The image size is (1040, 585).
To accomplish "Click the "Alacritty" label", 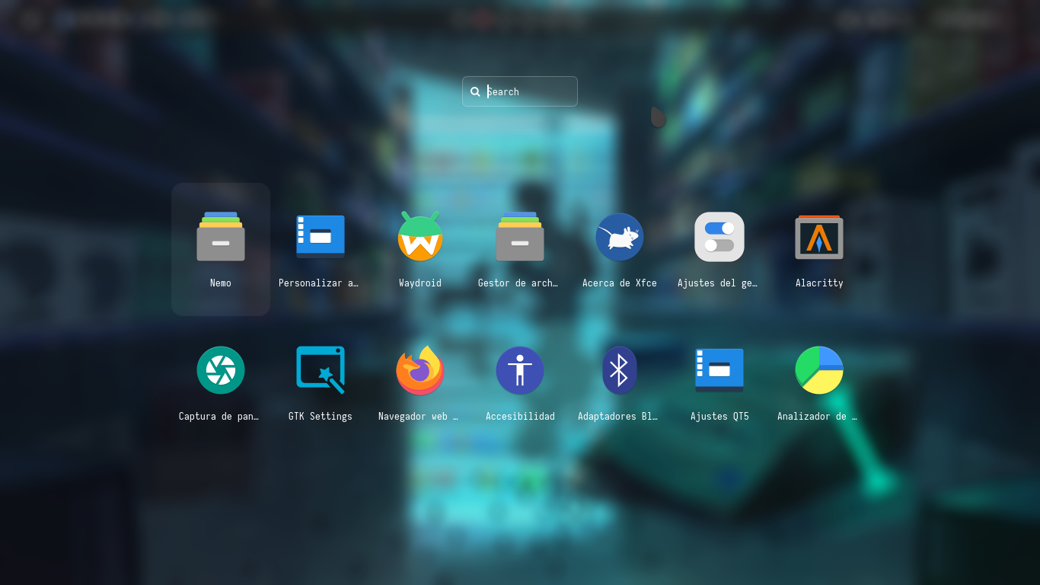I will 819,283.
